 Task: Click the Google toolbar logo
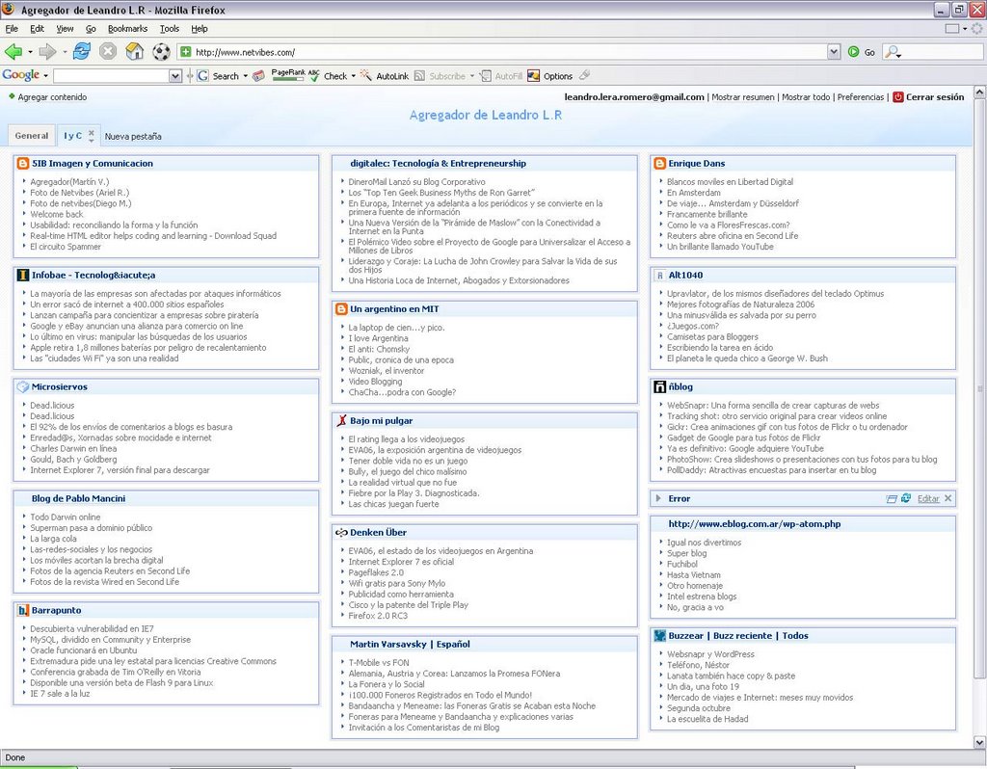point(21,75)
